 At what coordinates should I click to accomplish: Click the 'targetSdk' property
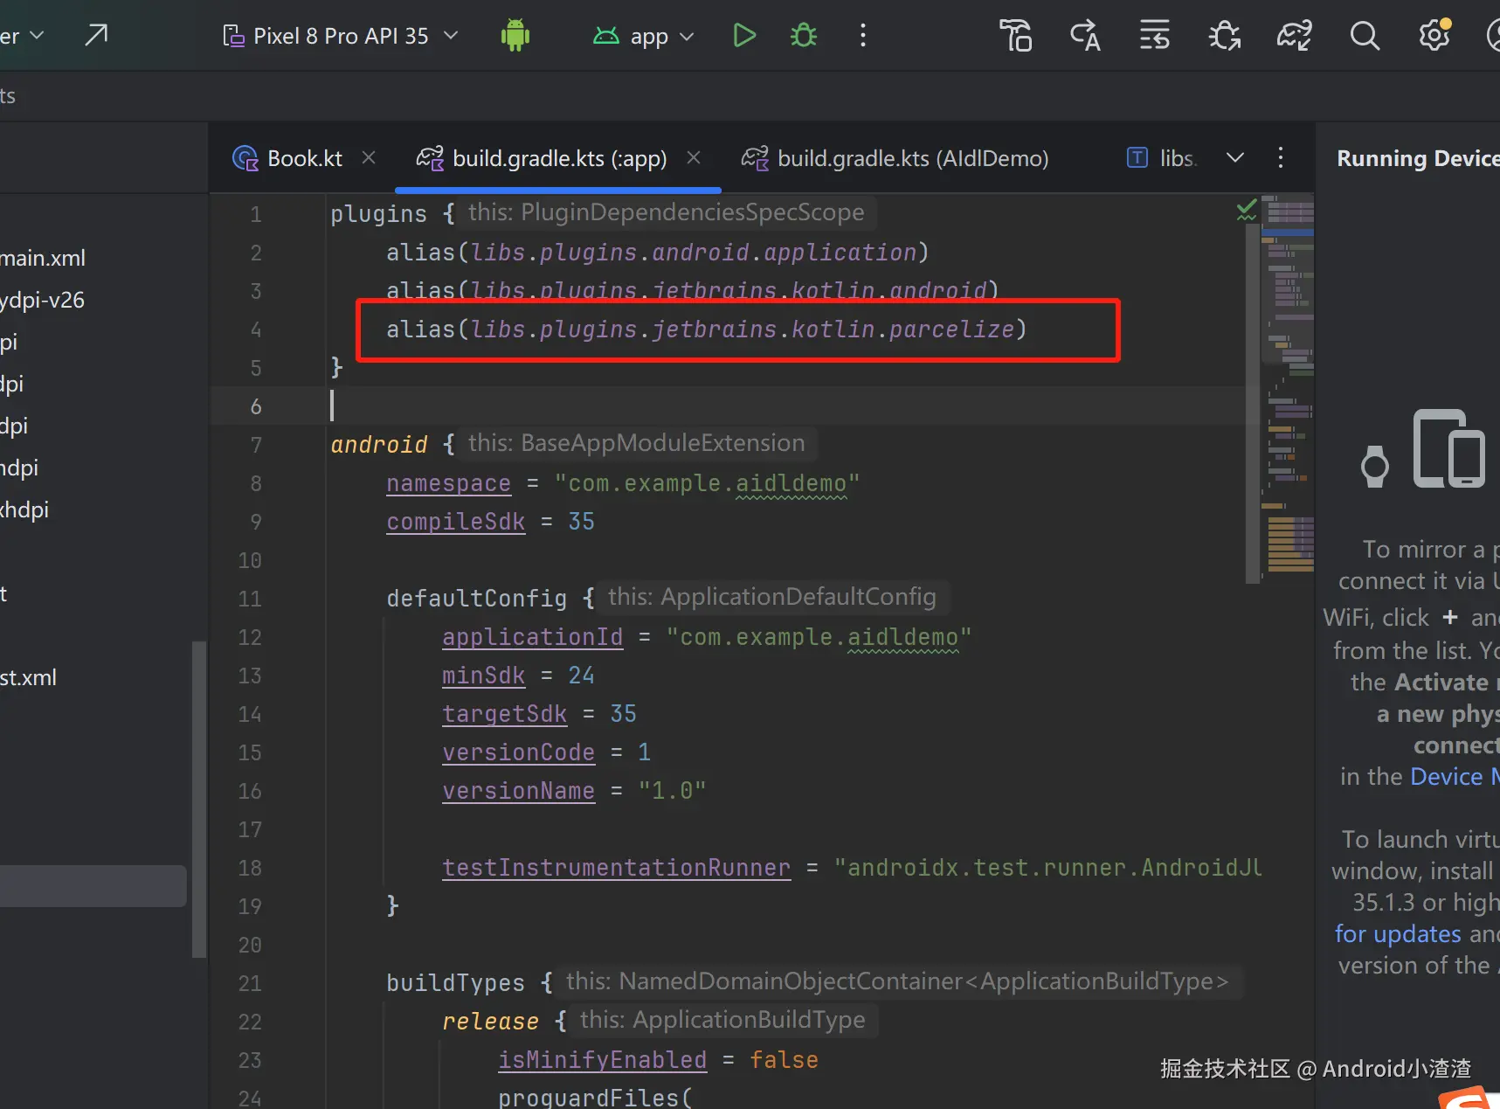504,714
